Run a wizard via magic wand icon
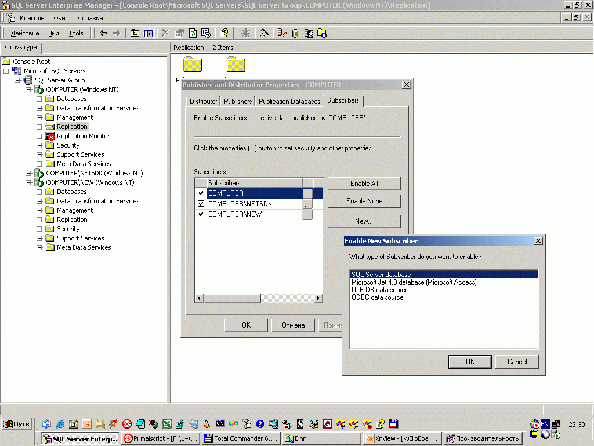594x446 pixels. coord(264,33)
